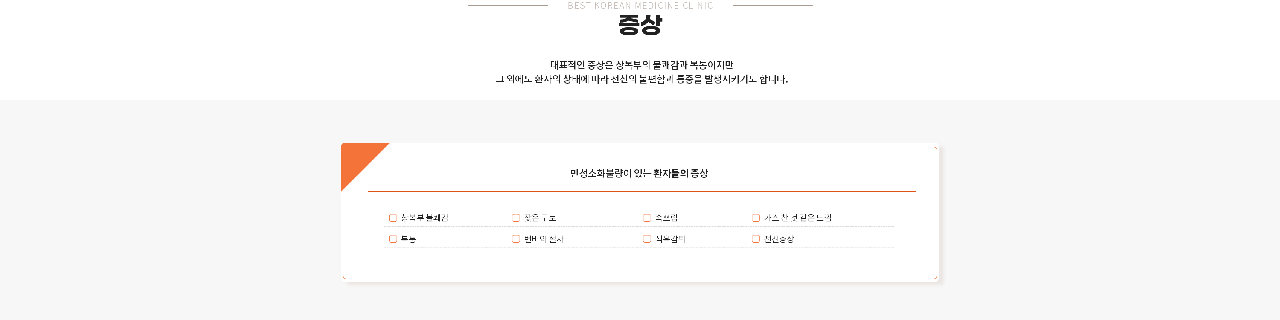The width and height of the screenshot is (1280, 320).
Task: Click the 변비와 설사 symptom label
Action: click(x=544, y=239)
